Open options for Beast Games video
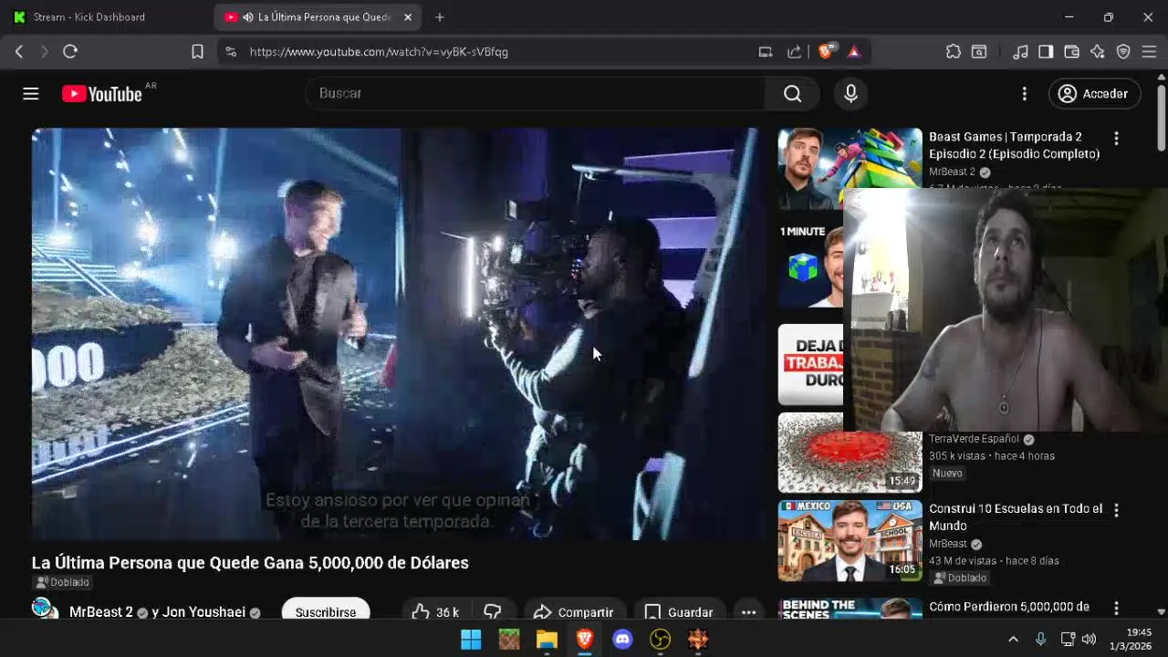Image resolution: width=1168 pixels, height=657 pixels. click(x=1116, y=139)
